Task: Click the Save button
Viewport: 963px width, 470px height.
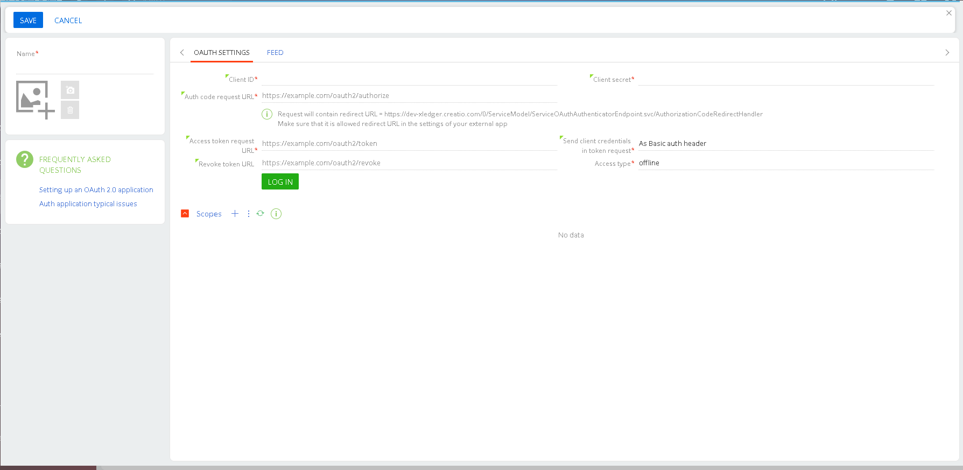Action: 28,20
